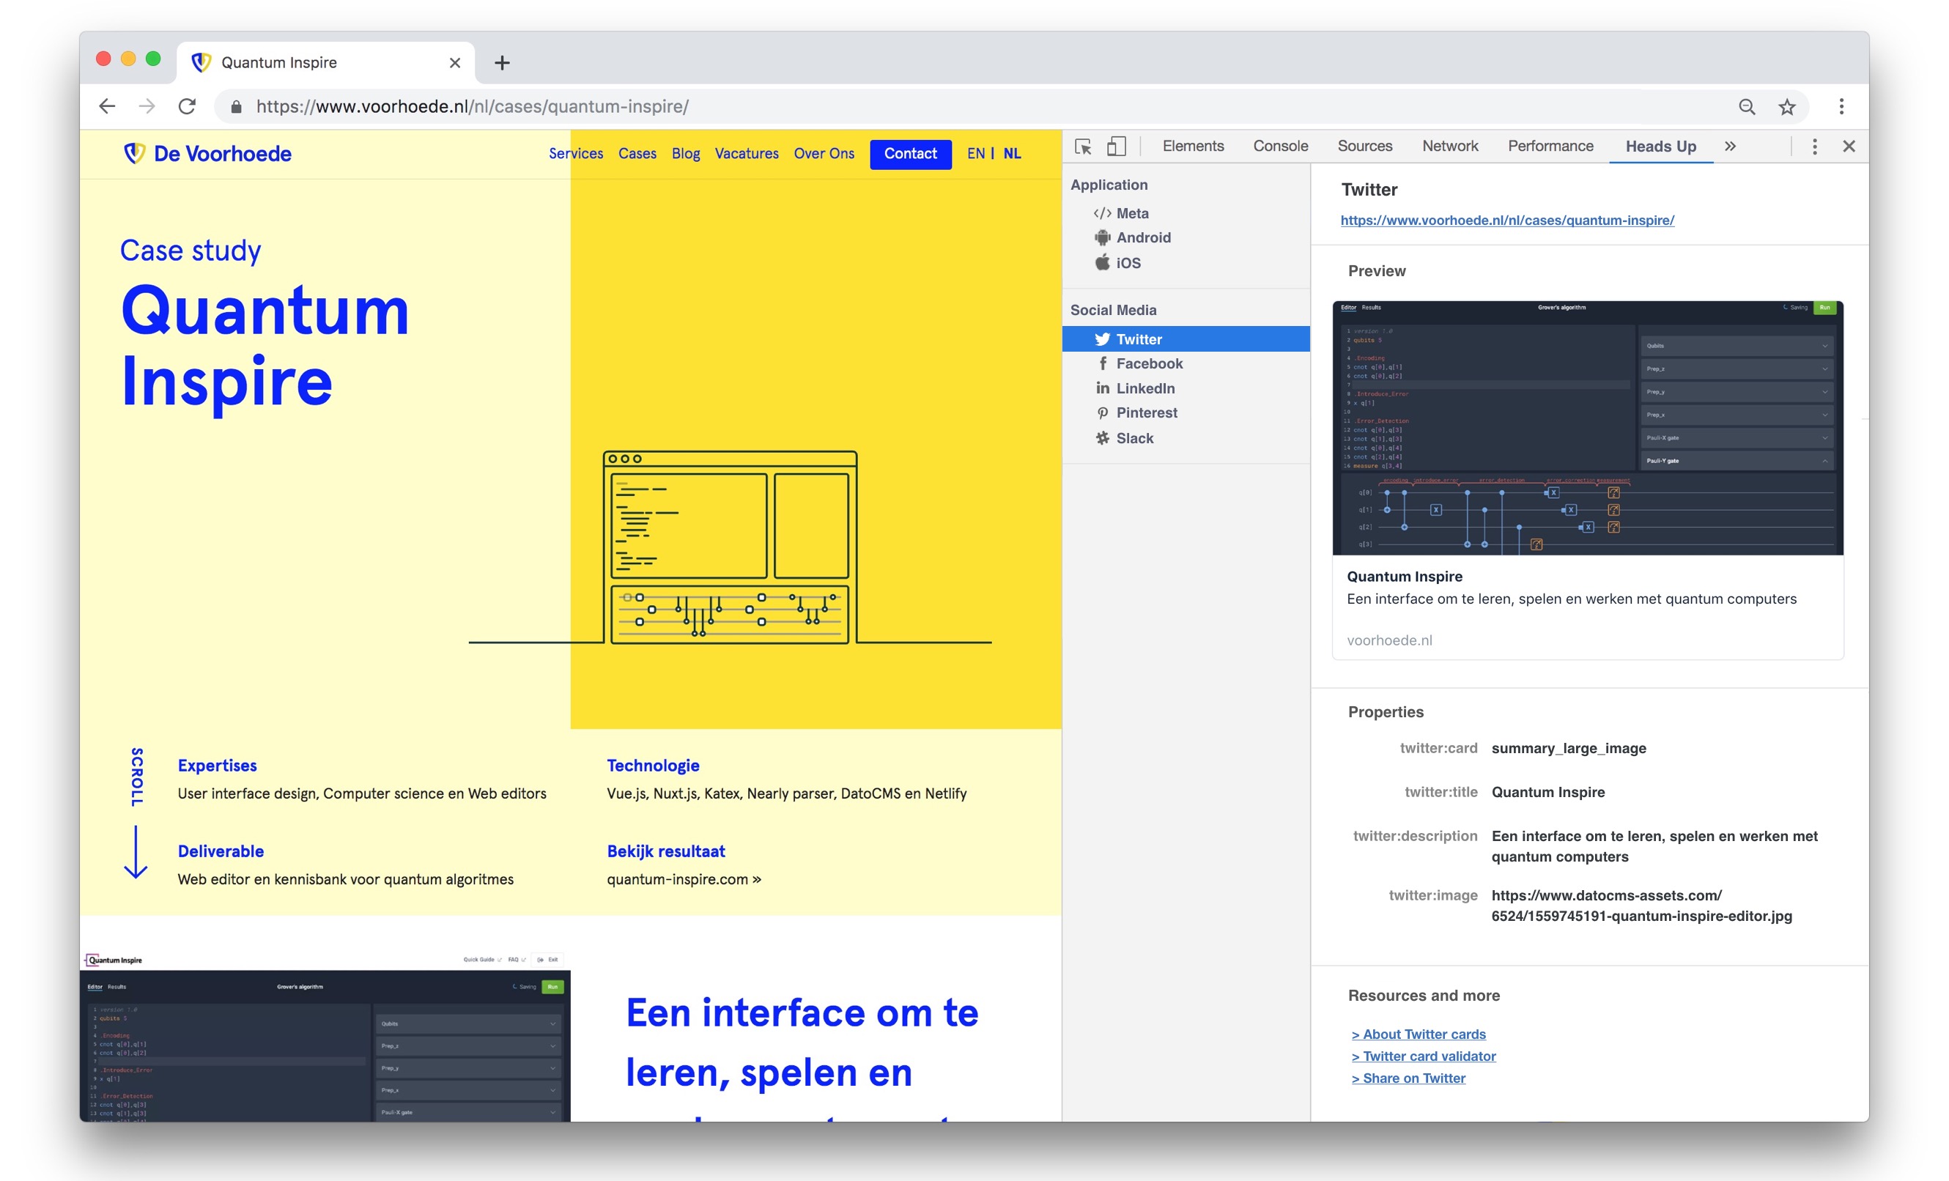Switch site language to EN
1949x1181 pixels.
click(976, 153)
